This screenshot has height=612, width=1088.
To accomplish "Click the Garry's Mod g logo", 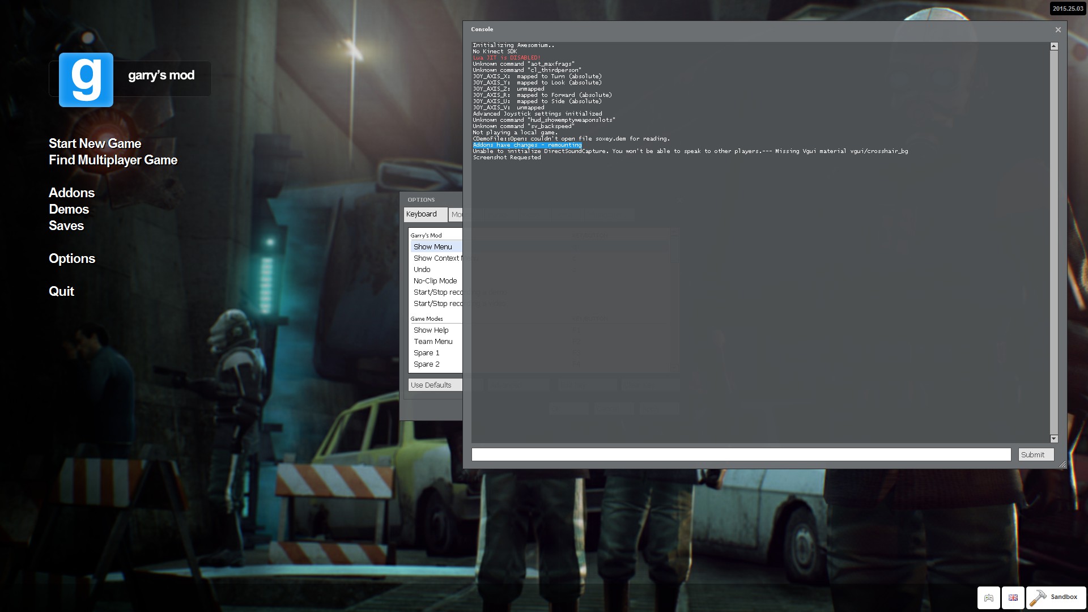I will (x=86, y=80).
